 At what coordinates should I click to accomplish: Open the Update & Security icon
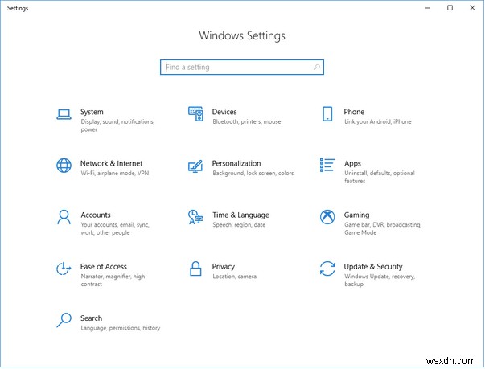(327, 269)
